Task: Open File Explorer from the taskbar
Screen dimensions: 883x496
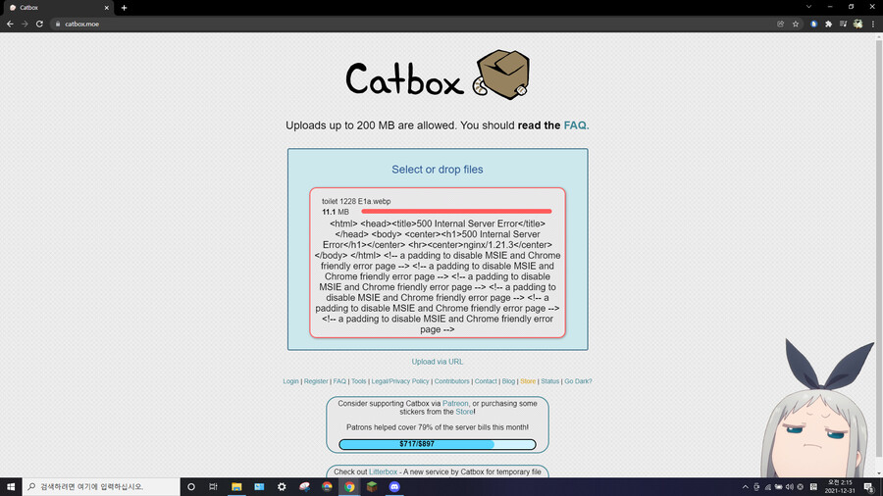Action: [x=236, y=486]
